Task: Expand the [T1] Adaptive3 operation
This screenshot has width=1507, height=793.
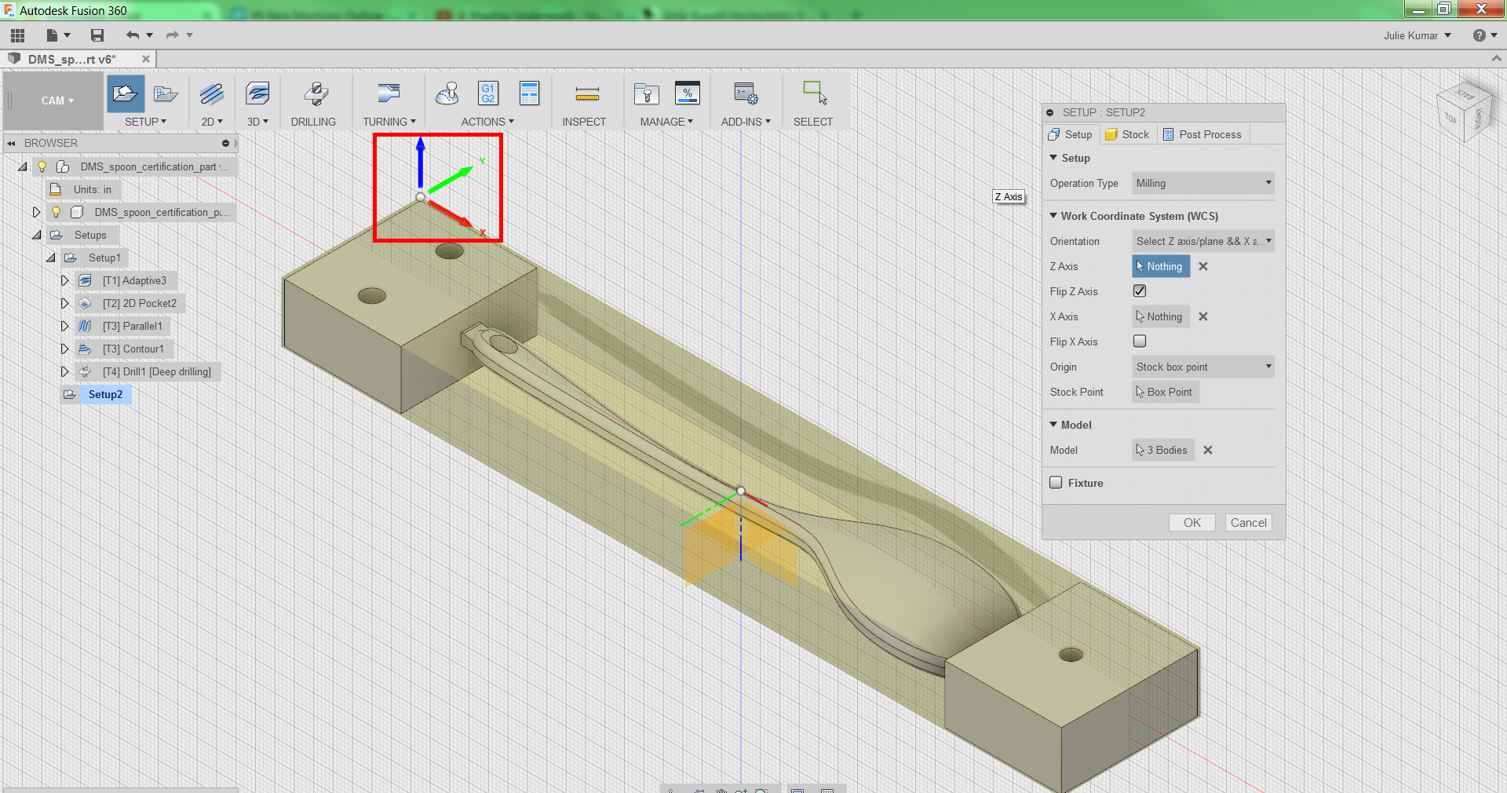Action: 65,280
